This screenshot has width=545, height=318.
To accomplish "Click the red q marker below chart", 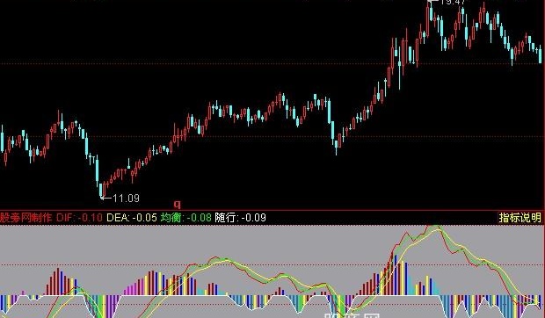I will 178,204.
